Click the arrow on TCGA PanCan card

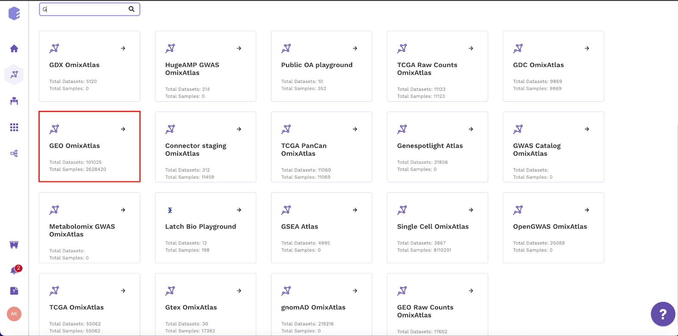pos(355,129)
